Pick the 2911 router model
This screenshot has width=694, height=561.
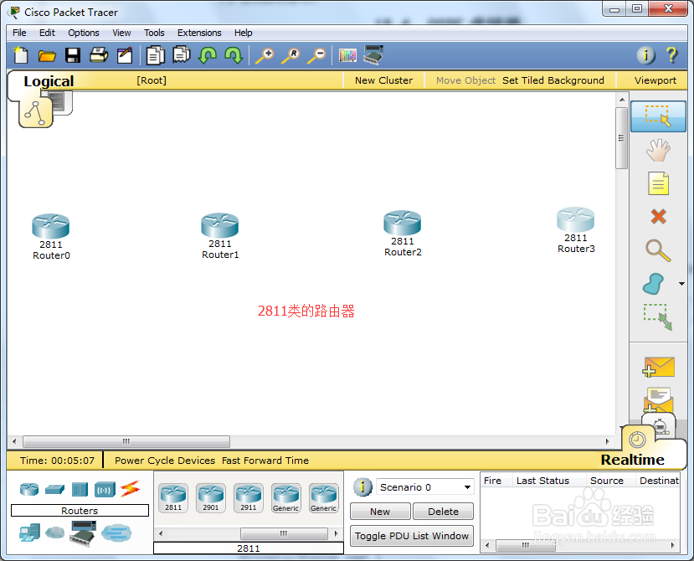pyautogui.click(x=249, y=498)
